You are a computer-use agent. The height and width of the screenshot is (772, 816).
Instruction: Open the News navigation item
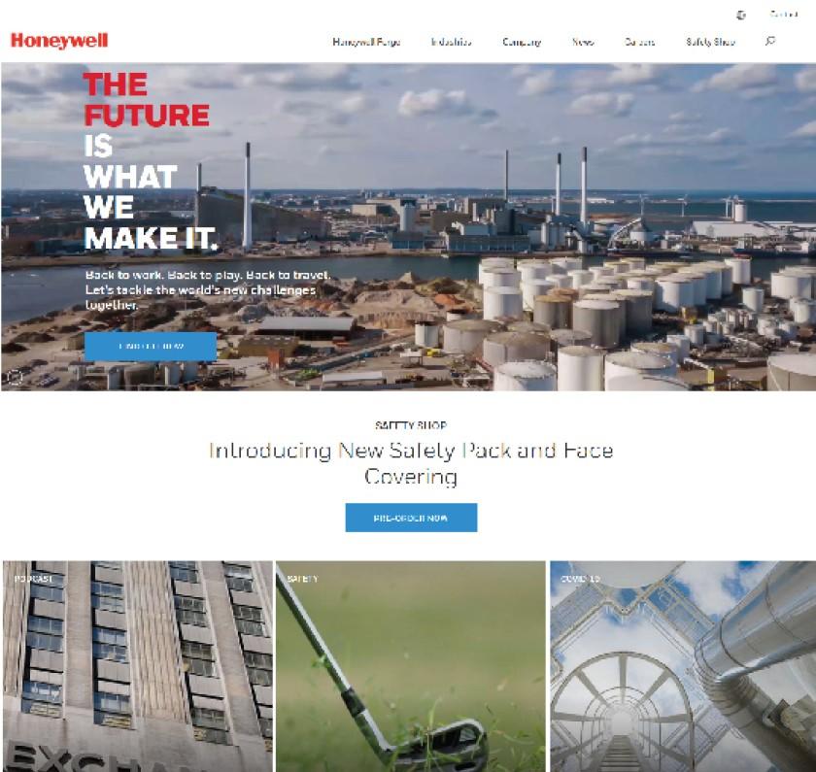click(583, 42)
